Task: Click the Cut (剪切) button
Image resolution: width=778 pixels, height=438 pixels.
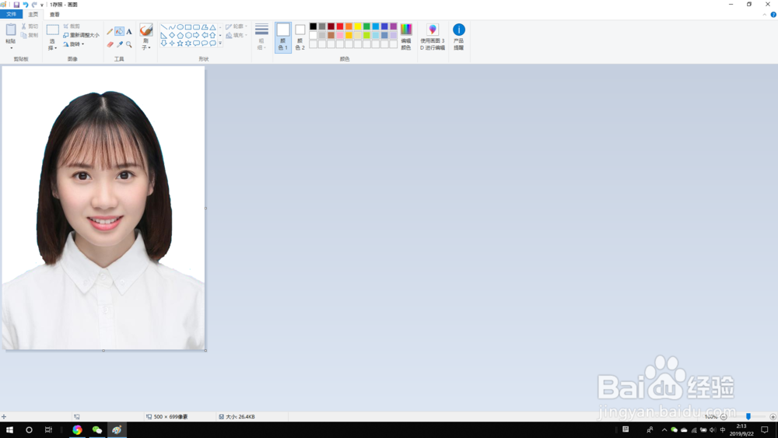Action: pyautogui.click(x=30, y=26)
